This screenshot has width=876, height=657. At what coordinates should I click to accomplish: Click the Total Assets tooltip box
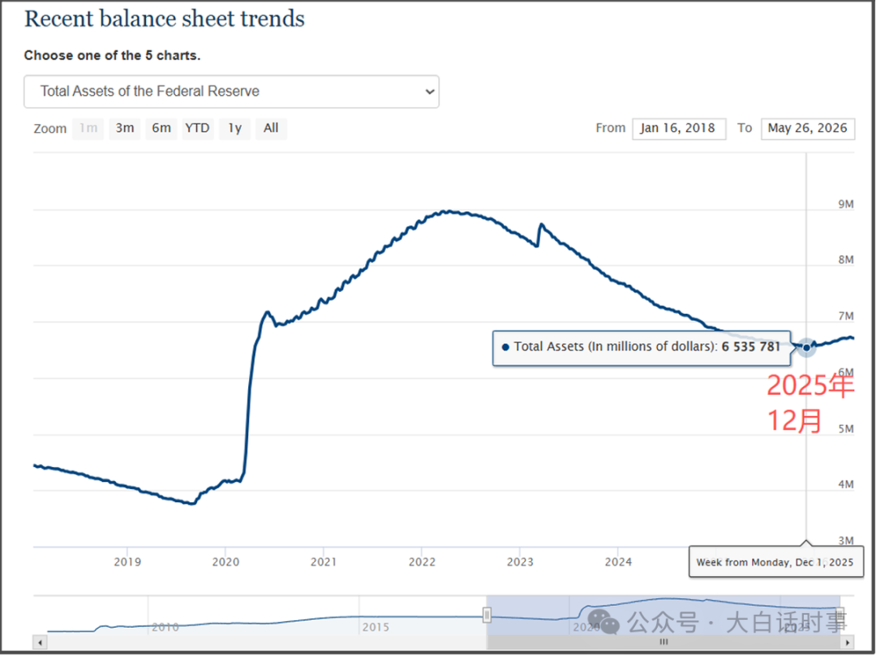pos(642,347)
